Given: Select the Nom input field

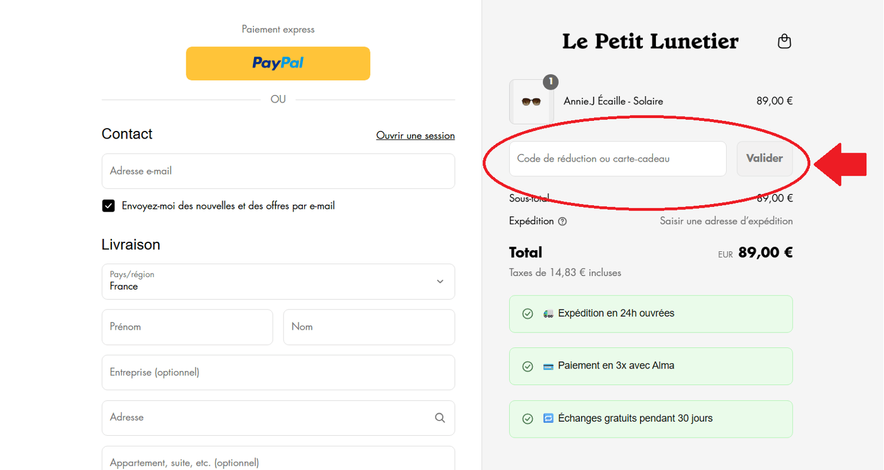Looking at the screenshot, I should click(368, 327).
